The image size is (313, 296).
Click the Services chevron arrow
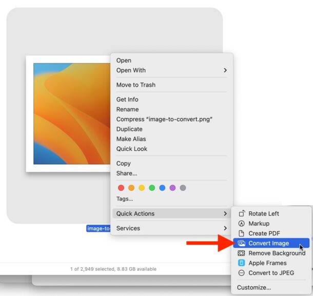tap(225, 228)
